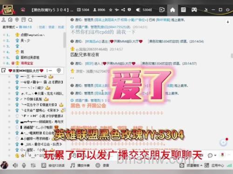Click the location pin icon in sidebar toolbar
The width and height of the screenshot is (233, 174).
point(17,20)
